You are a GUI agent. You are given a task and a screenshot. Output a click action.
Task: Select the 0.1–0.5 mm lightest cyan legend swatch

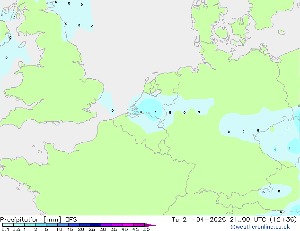[x=8, y=225]
